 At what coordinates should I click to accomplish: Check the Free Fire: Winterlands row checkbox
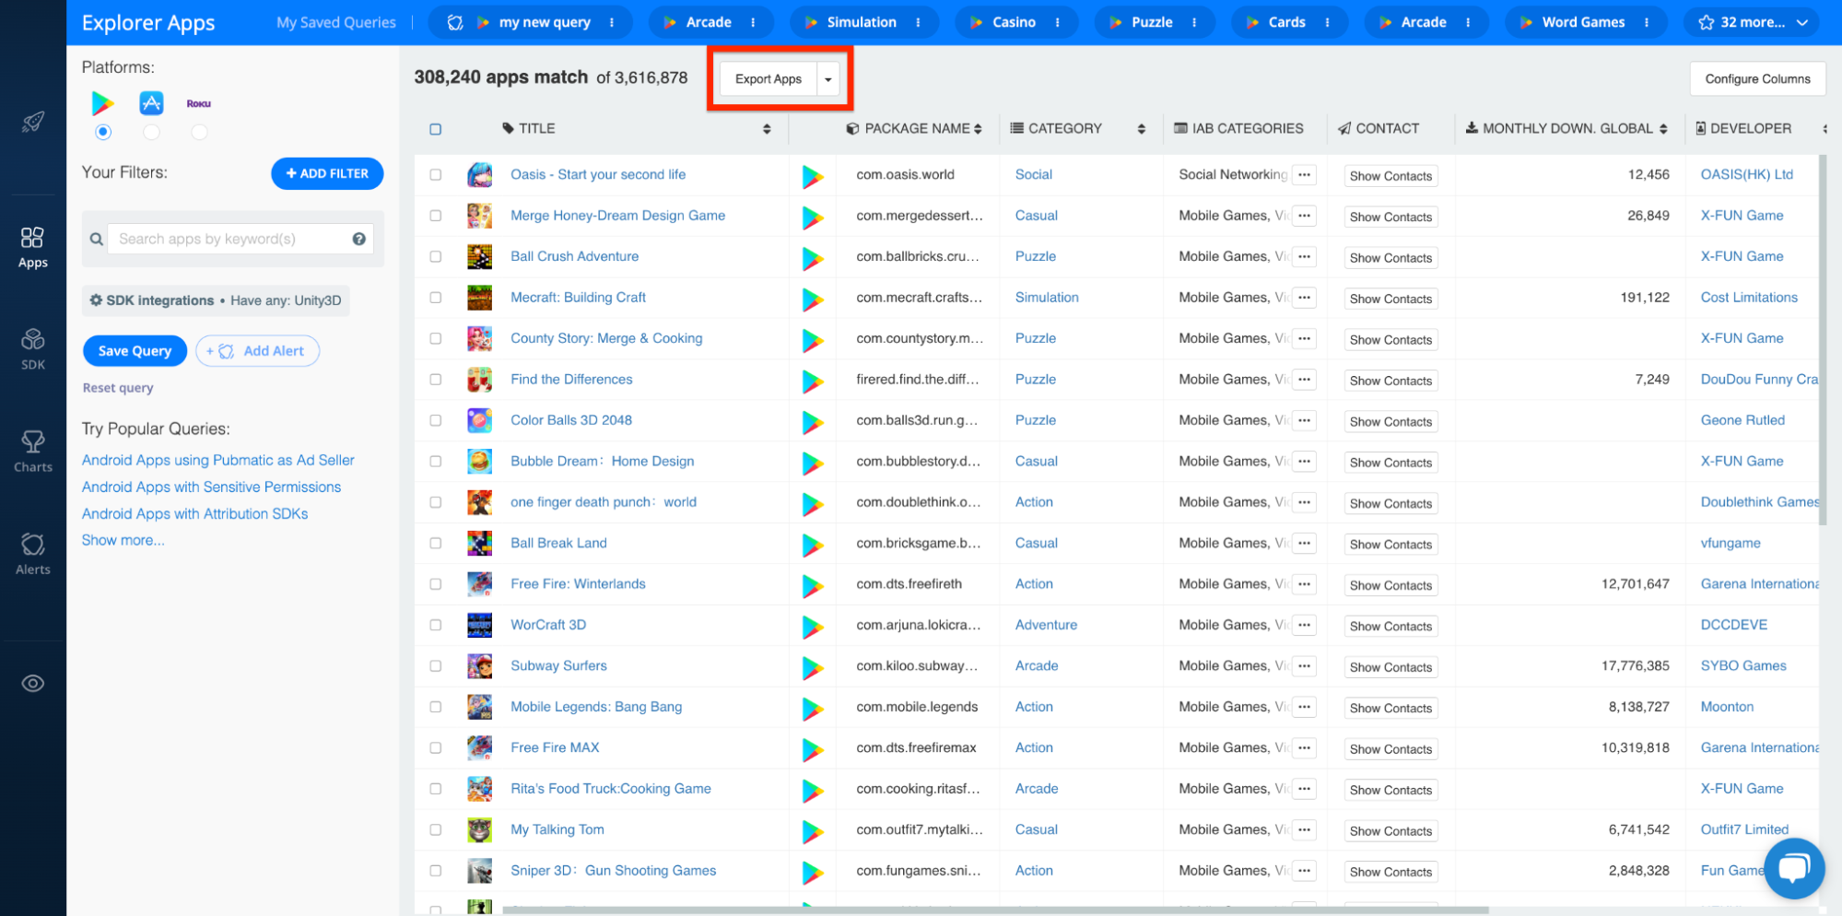click(436, 583)
